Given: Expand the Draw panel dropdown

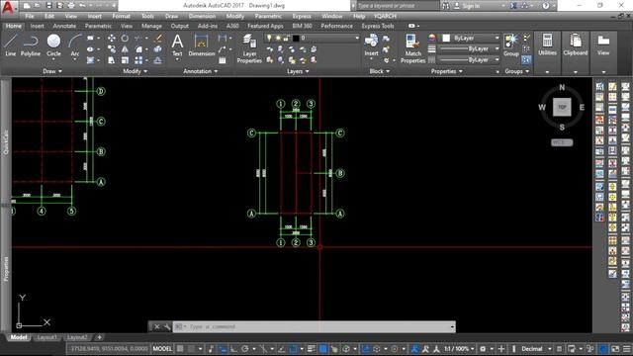Looking at the screenshot, I should coord(52,71).
